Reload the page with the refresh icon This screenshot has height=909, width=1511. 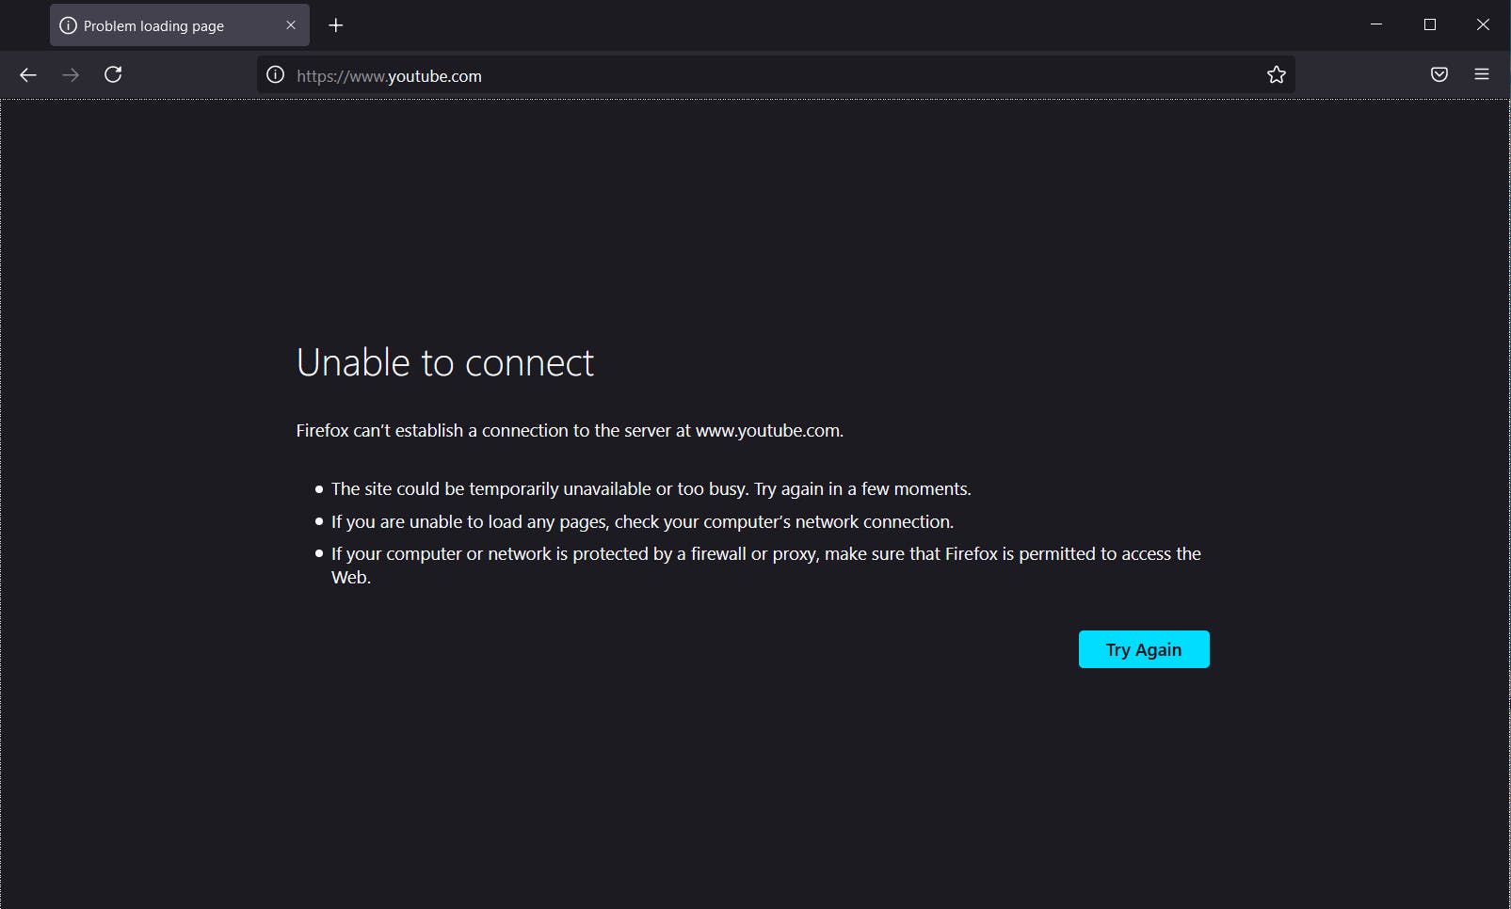pos(113,75)
